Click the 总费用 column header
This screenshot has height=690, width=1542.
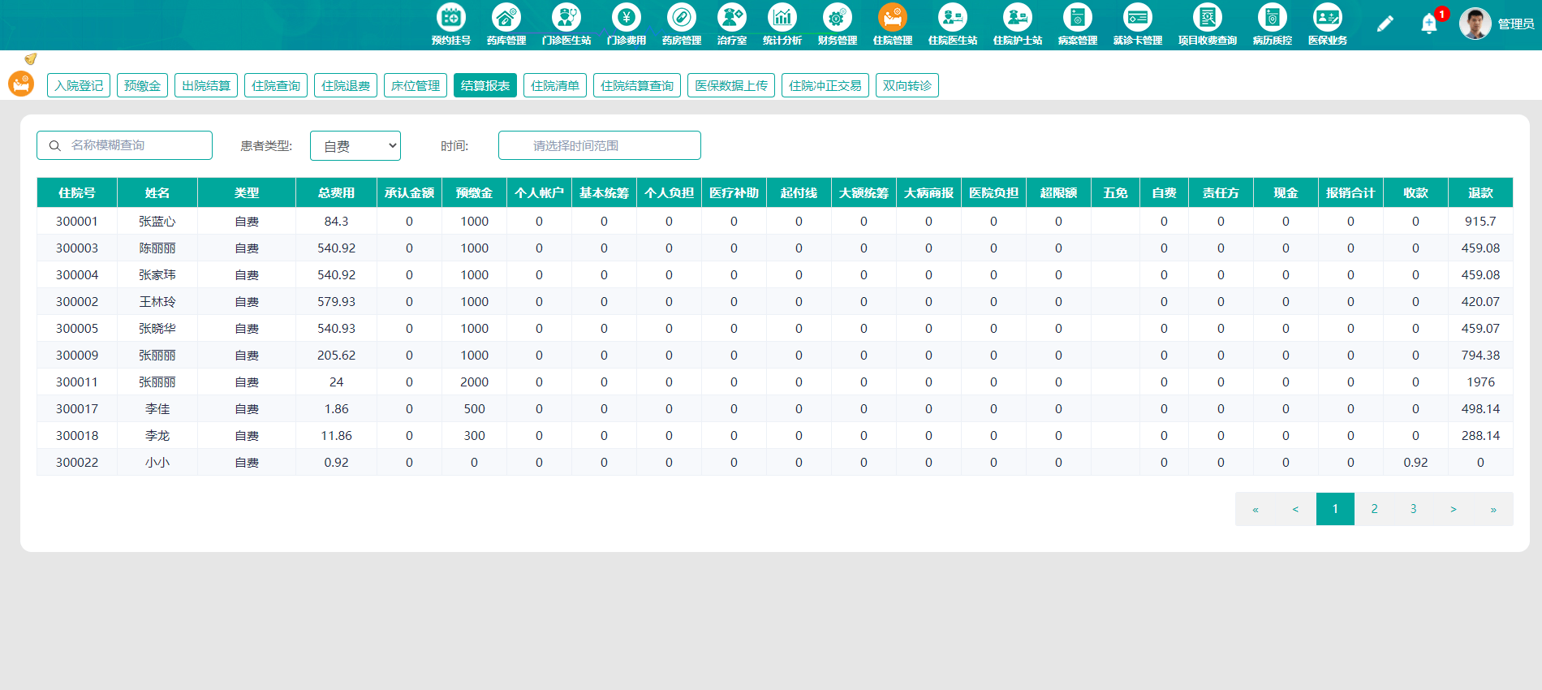[x=336, y=192]
